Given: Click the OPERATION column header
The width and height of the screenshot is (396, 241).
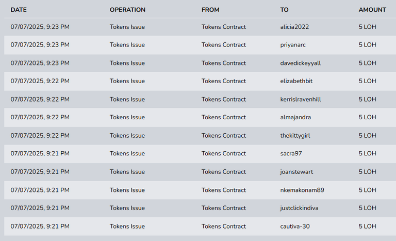Looking at the screenshot, I should (127, 10).
